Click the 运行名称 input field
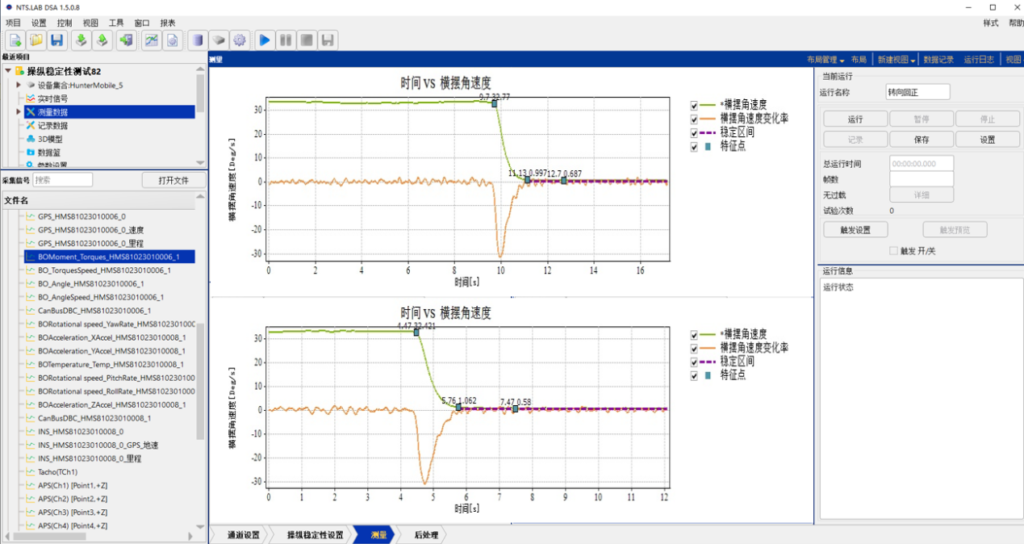Viewport: 1024px width, 544px height. point(917,92)
